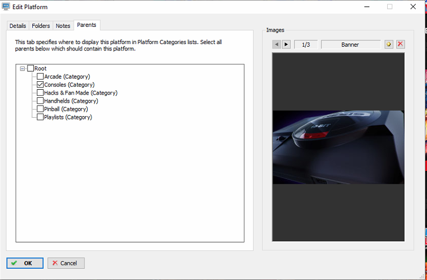Uncheck the Consoles (Category) checkbox
Viewport: 427px width, 280px height.
coord(40,84)
